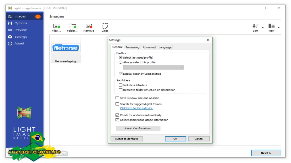Open the profile selection combo box
The width and height of the screenshot is (291, 163).
154,67
